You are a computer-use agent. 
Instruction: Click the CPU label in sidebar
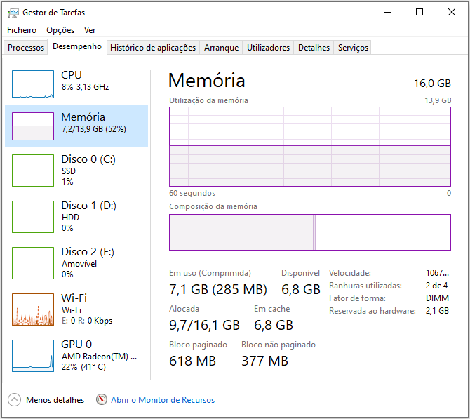point(72,74)
